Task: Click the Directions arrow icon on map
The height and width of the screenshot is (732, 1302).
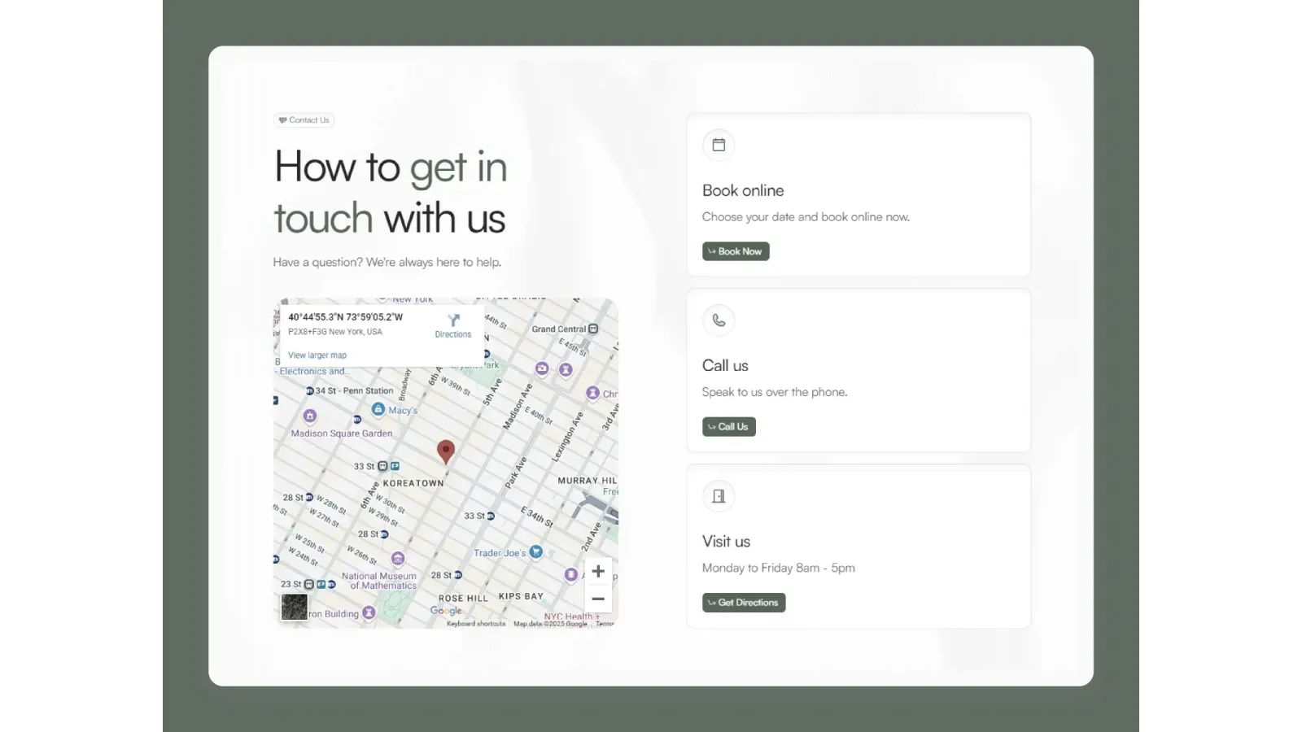Action: [453, 320]
